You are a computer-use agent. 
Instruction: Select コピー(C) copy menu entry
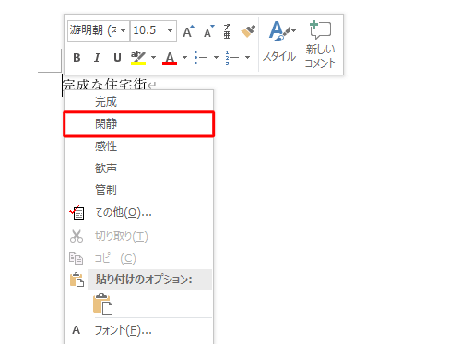138,258
